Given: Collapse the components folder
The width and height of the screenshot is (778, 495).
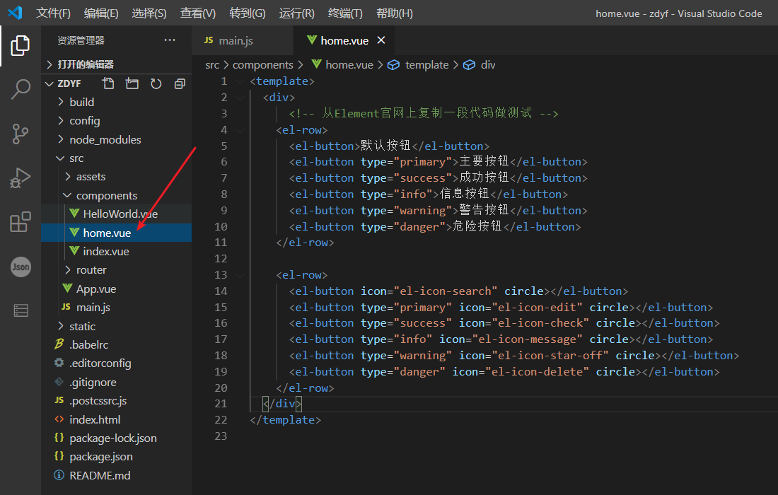Looking at the screenshot, I should coord(106,195).
